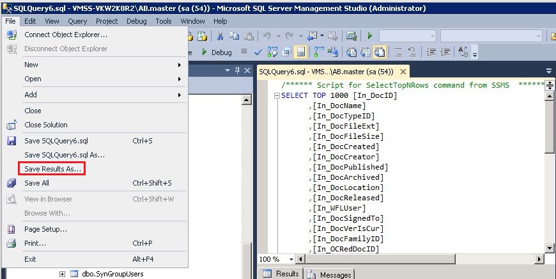Click Specify Values for Template Parameters icon
This screenshot has height=279, width=556.
[463, 52]
